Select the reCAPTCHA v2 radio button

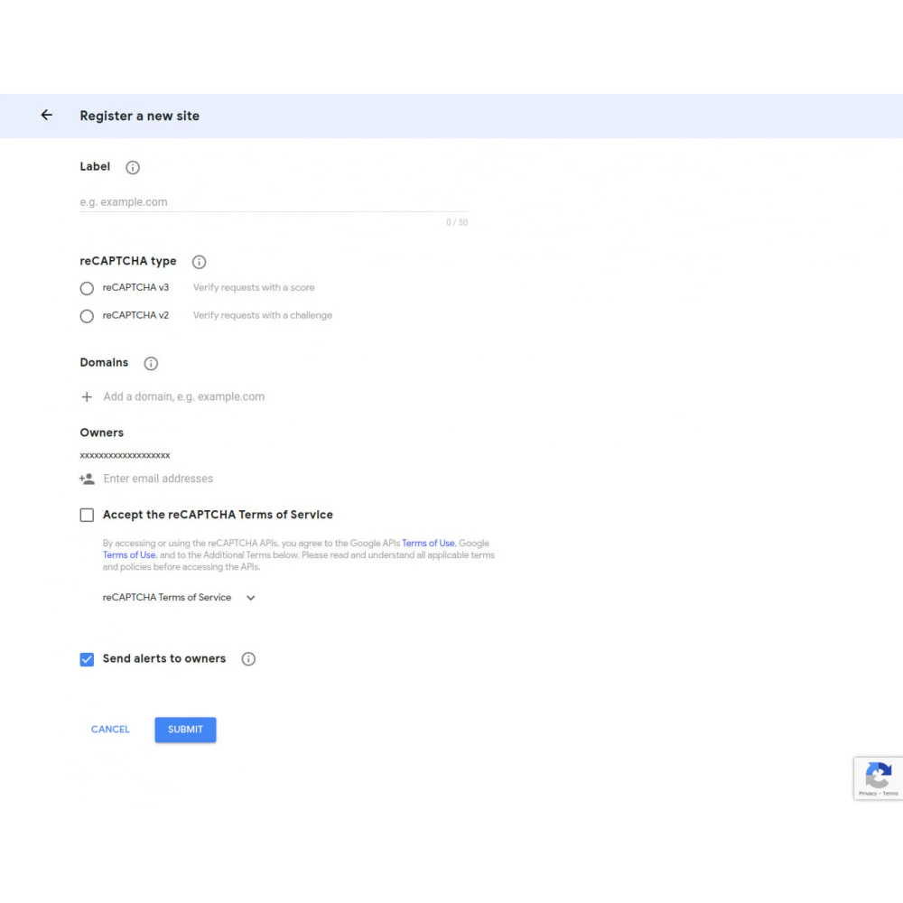[87, 316]
